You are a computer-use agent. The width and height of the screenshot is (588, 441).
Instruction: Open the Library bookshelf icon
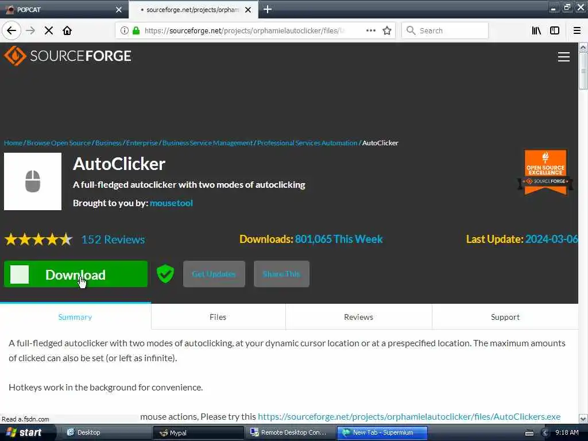pos(536,30)
